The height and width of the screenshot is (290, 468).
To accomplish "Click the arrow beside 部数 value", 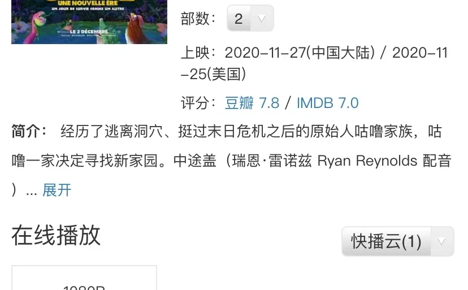I will click(x=262, y=19).
